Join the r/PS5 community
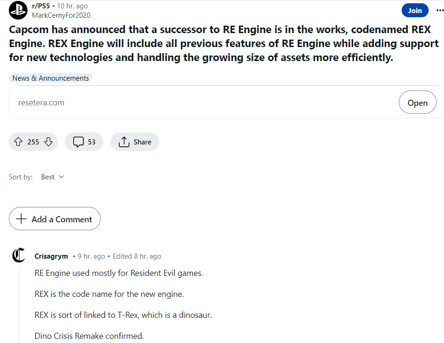Image resolution: width=444 pixels, height=343 pixels. pos(415,10)
